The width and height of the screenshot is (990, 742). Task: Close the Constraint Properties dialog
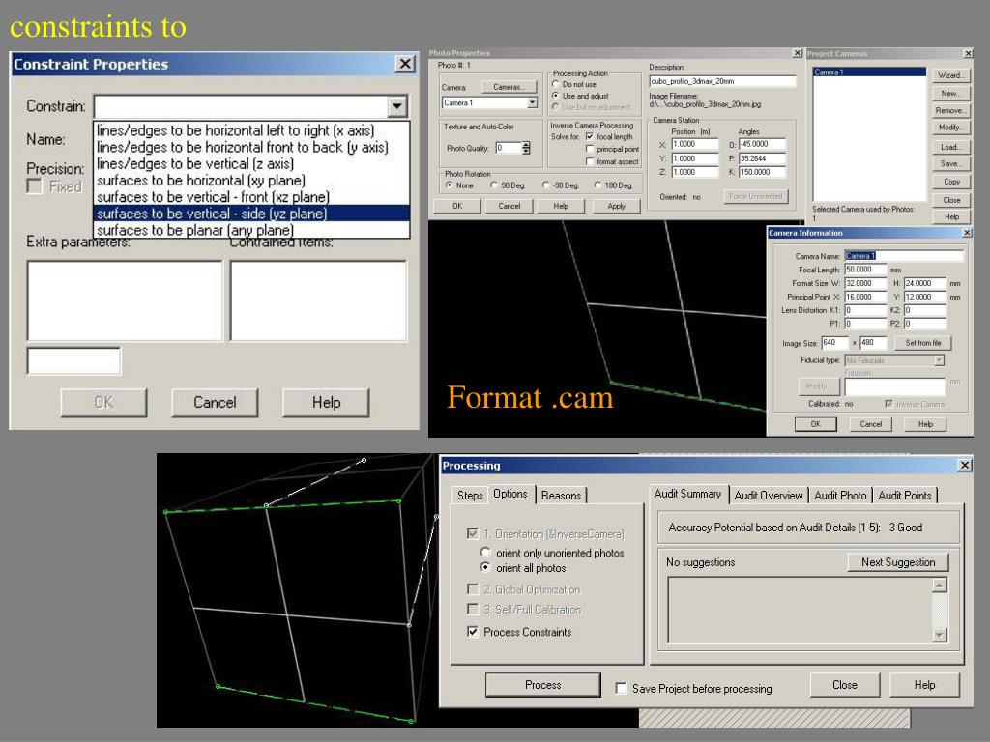point(405,64)
